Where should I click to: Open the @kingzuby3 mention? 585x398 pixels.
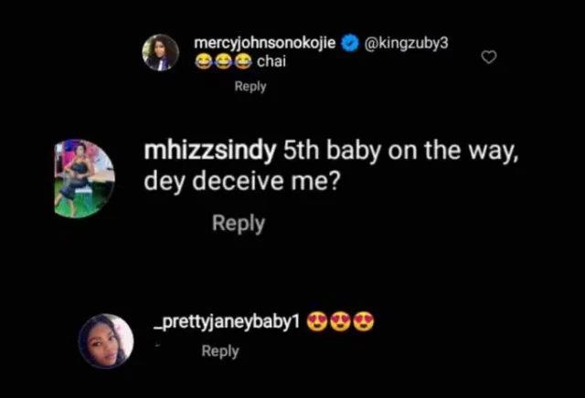pyautogui.click(x=407, y=43)
